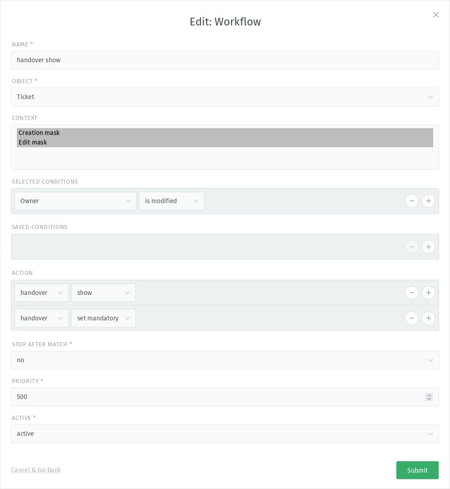Close the Edit Workflow dialog
450x489 pixels.
click(436, 15)
